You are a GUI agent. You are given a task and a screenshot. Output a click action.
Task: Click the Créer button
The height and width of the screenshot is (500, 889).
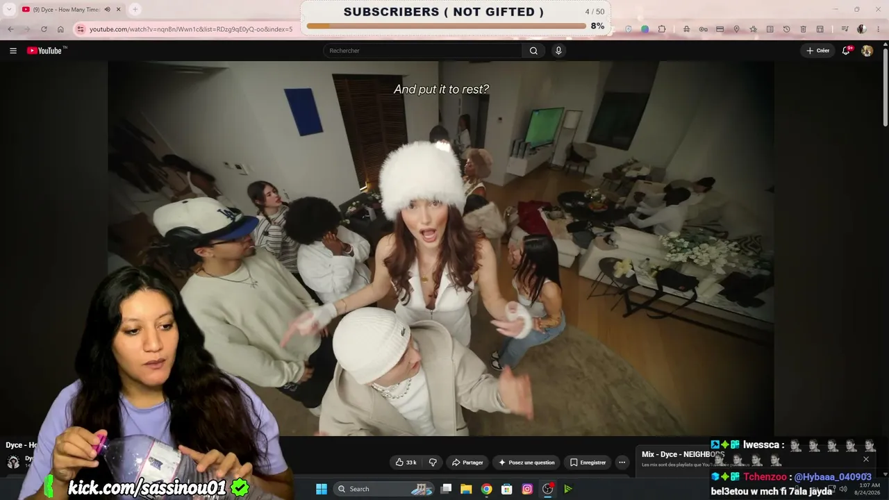[x=817, y=51]
